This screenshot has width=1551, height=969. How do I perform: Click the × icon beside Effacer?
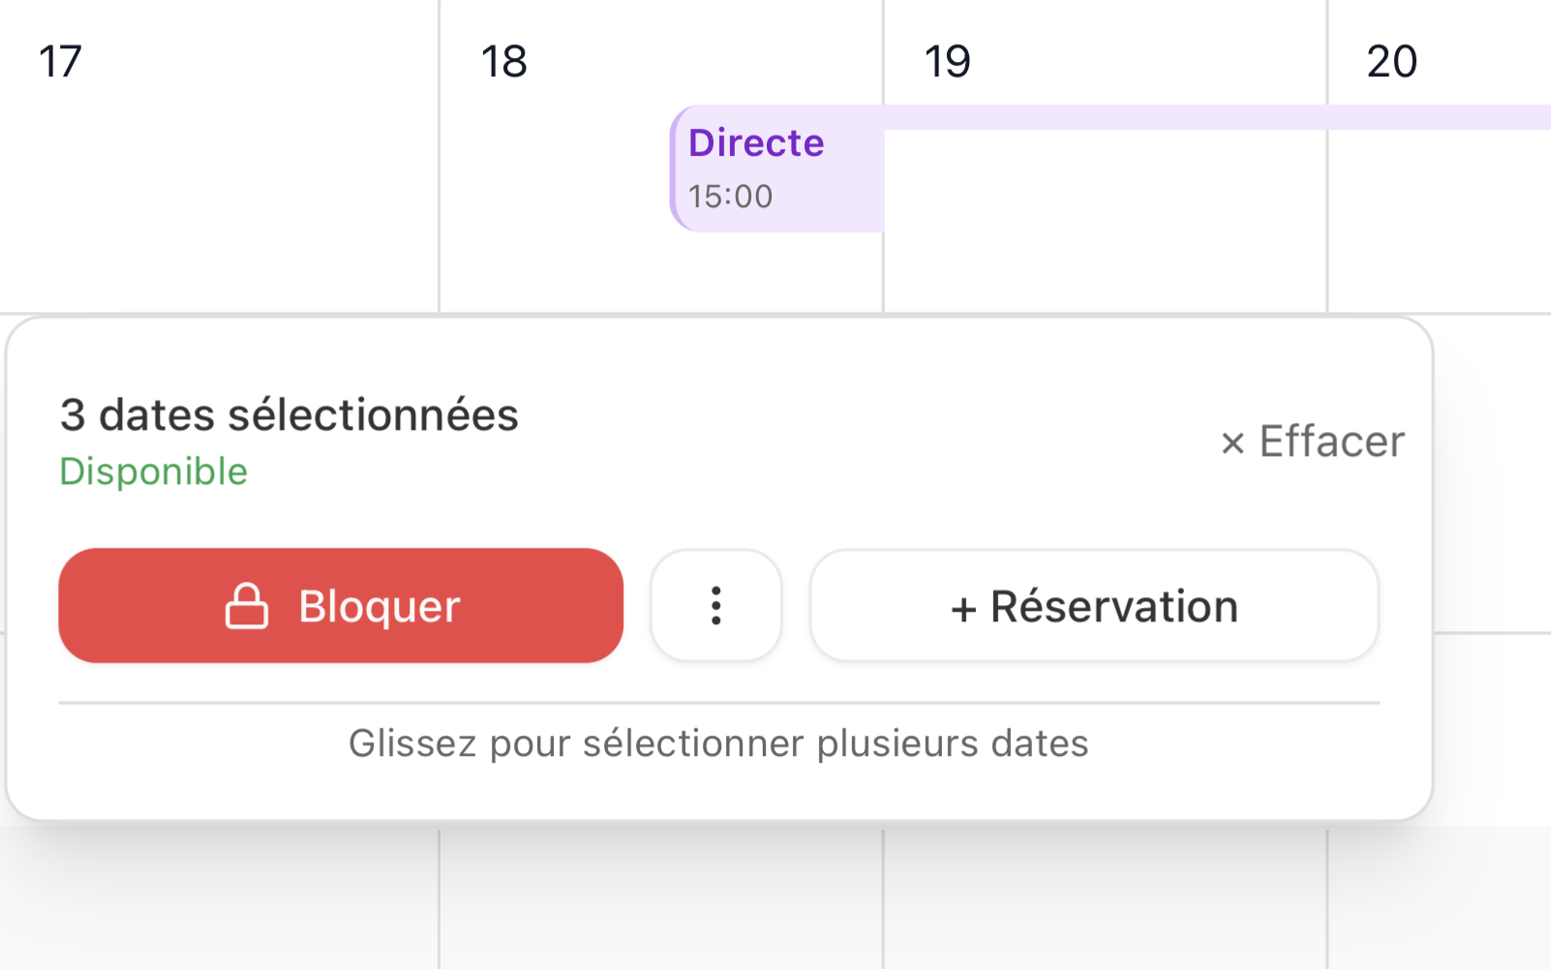[x=1232, y=443]
